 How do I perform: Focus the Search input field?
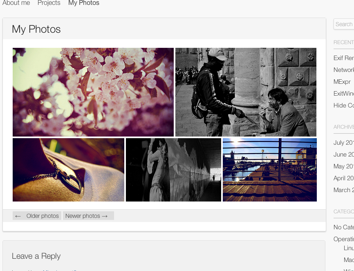[344, 24]
